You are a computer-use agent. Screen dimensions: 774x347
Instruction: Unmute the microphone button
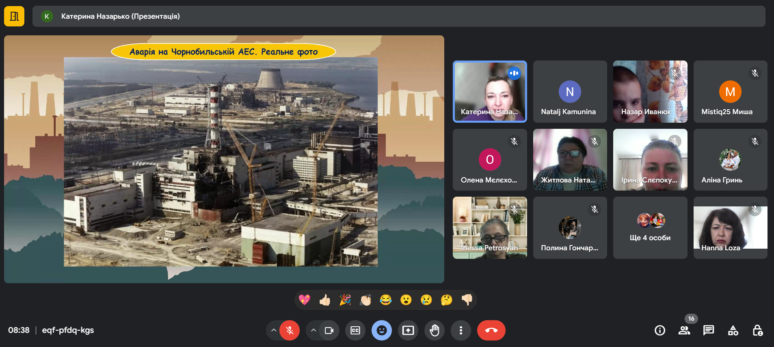[290, 330]
